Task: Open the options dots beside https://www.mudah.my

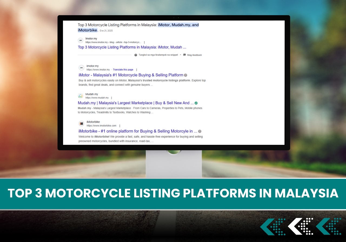Action: (111, 98)
